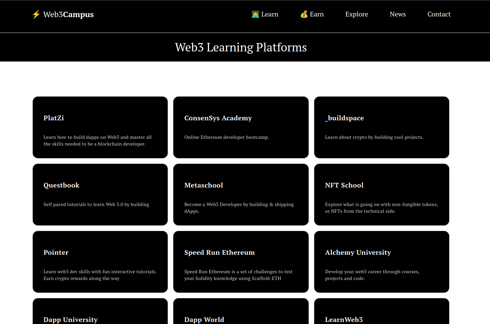490x324 pixels.
Task: Open the Dapp University card
Action: pos(100,311)
